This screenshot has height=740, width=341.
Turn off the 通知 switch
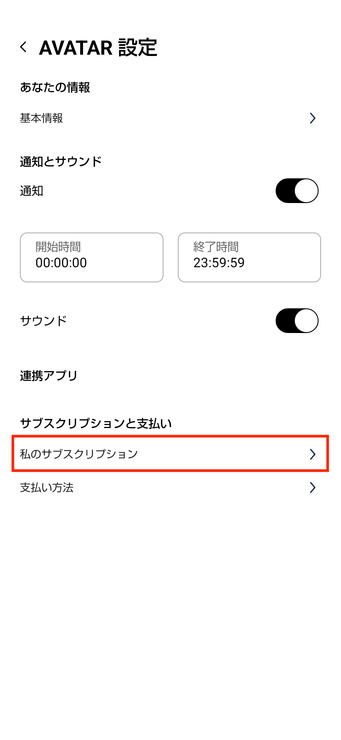click(297, 191)
